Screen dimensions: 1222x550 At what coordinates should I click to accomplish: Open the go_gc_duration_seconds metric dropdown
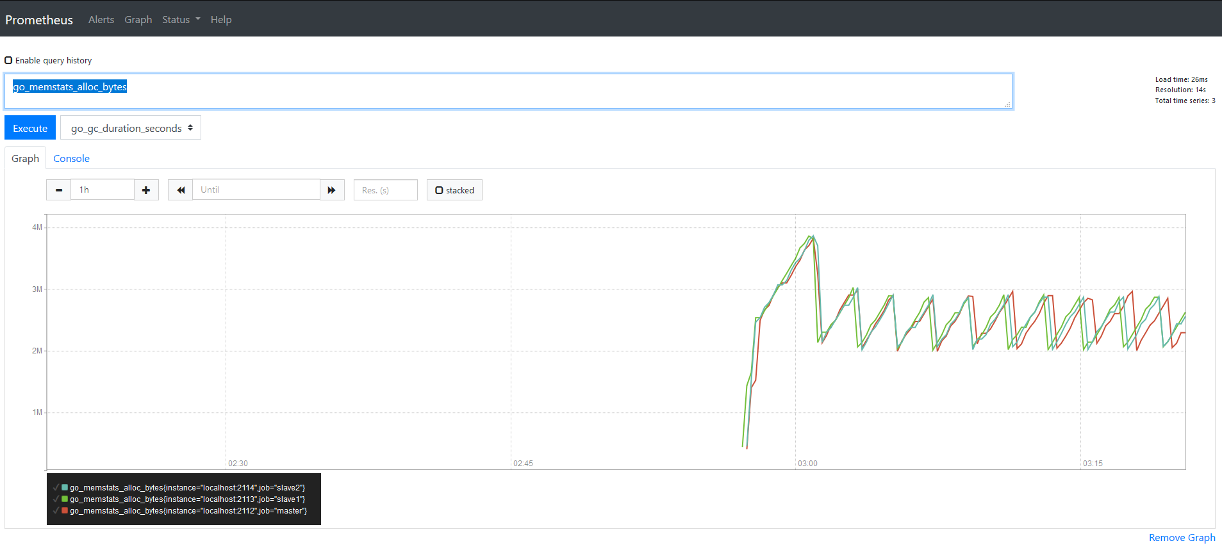tap(131, 128)
